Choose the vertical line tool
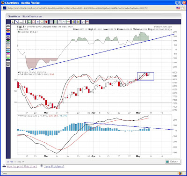 pos(25,22)
